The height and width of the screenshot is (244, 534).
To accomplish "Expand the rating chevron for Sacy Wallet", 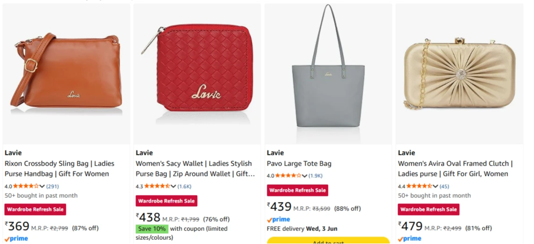I will click(x=173, y=186).
